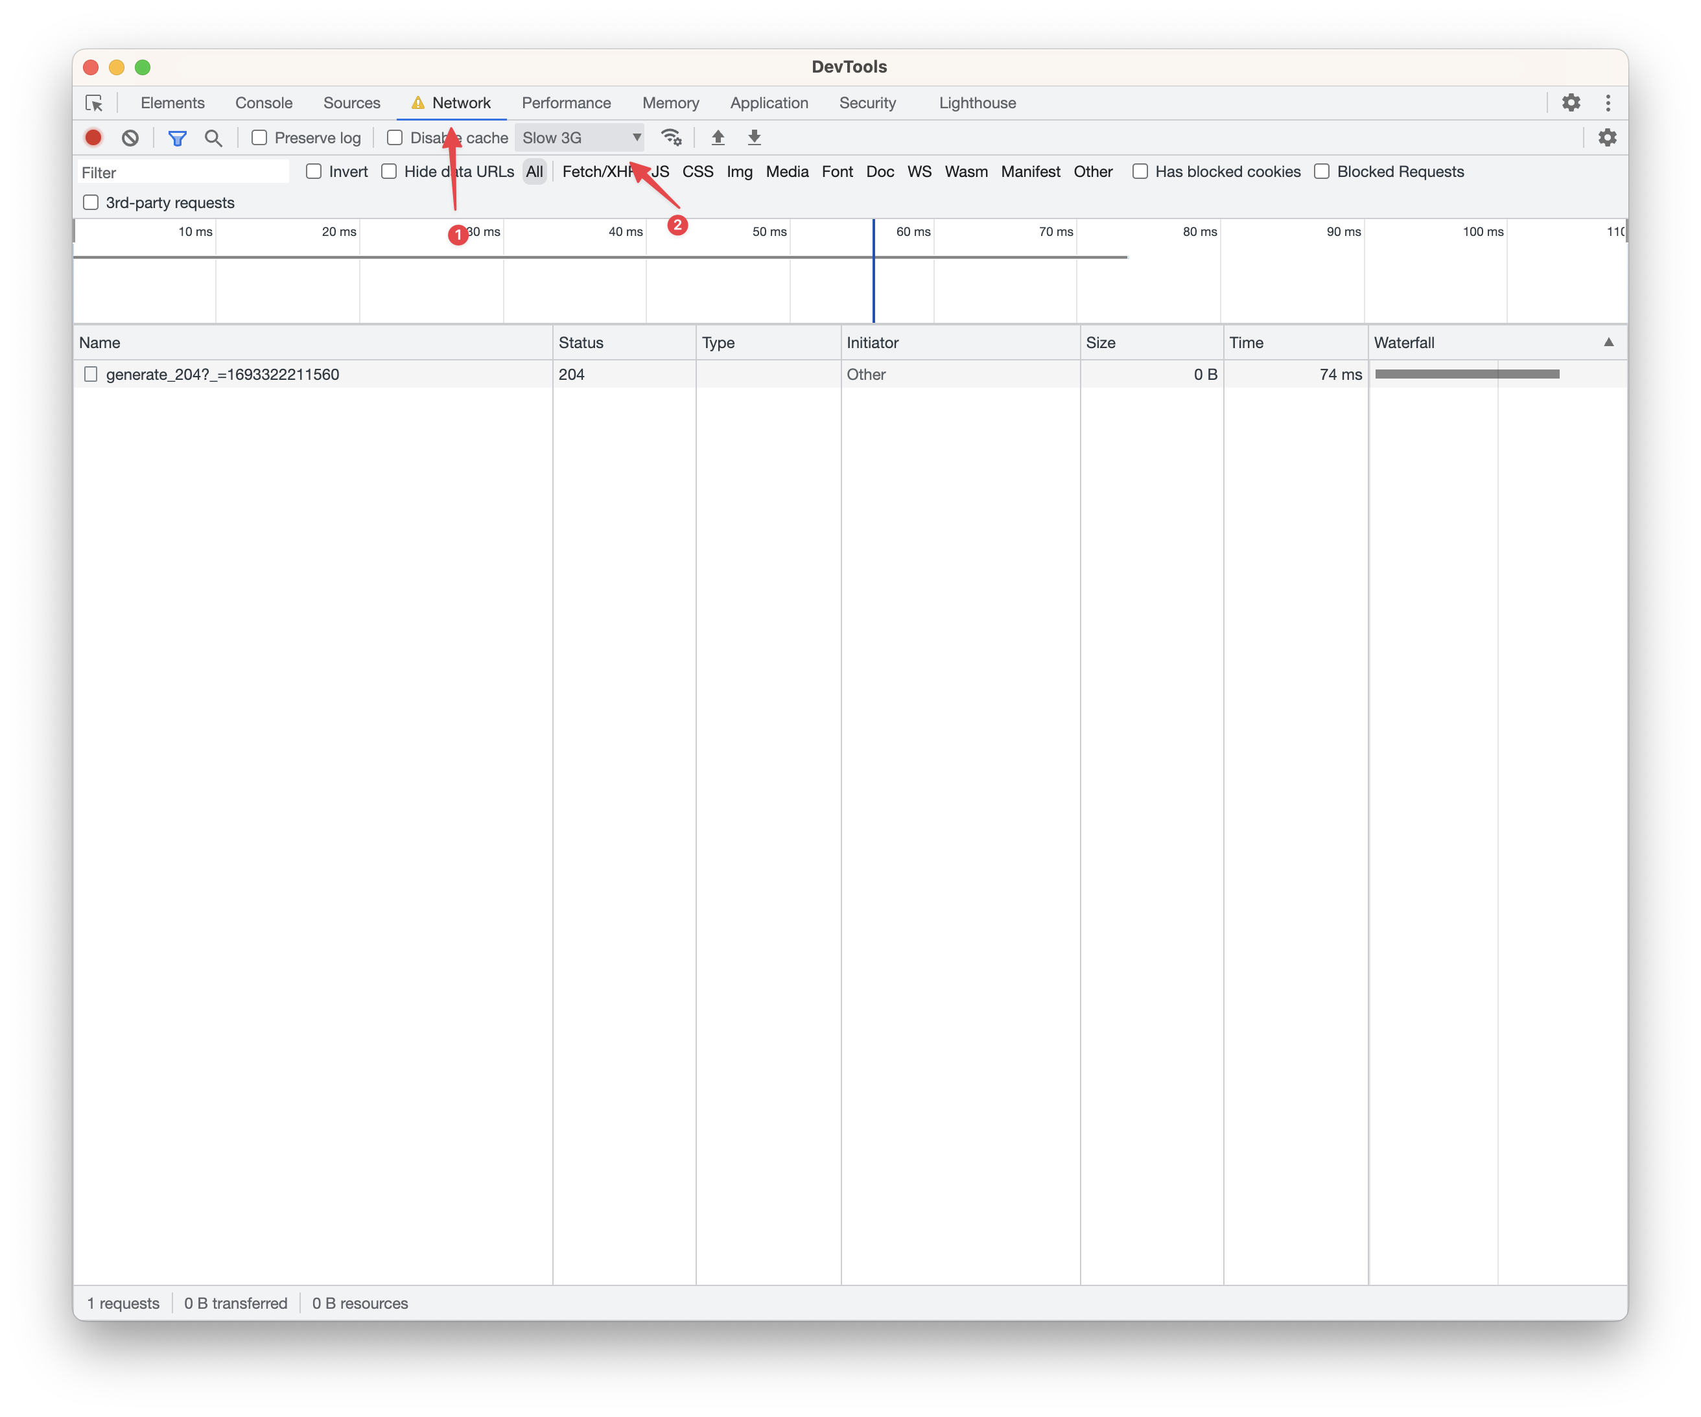Viewport: 1701px width, 1417px height.
Task: Open network panel settings gear
Action: click(x=1607, y=137)
